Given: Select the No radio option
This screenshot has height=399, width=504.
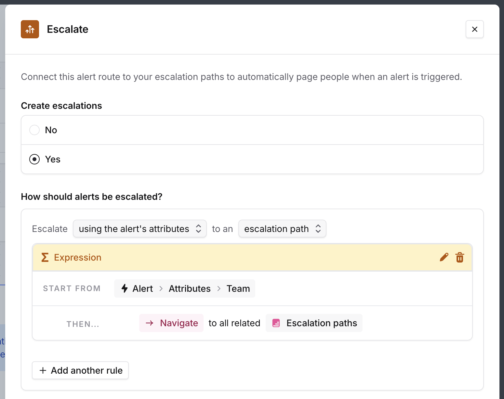Looking at the screenshot, I should pos(34,130).
